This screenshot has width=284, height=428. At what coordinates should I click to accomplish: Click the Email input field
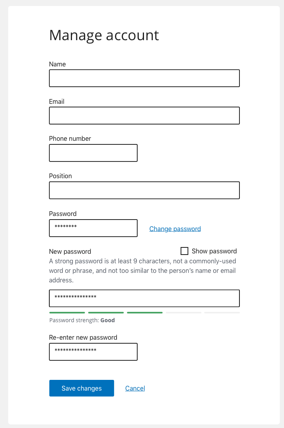144,115
